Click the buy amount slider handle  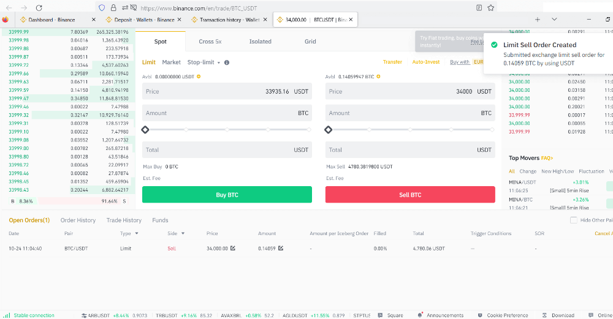click(145, 130)
